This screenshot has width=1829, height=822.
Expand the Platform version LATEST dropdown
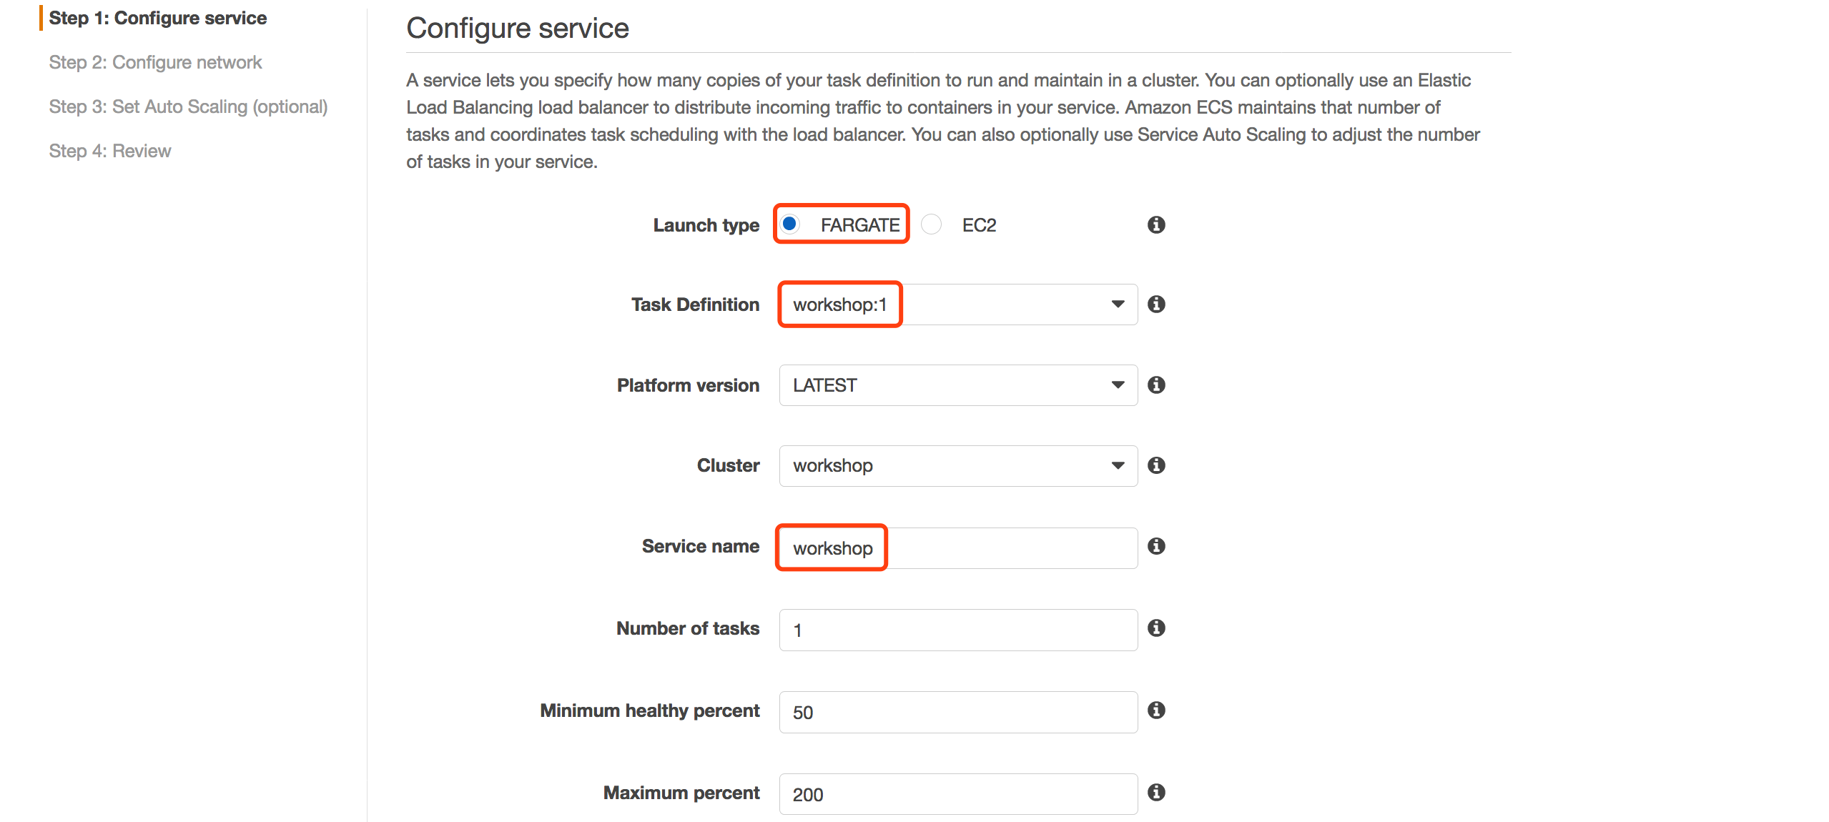click(x=958, y=385)
